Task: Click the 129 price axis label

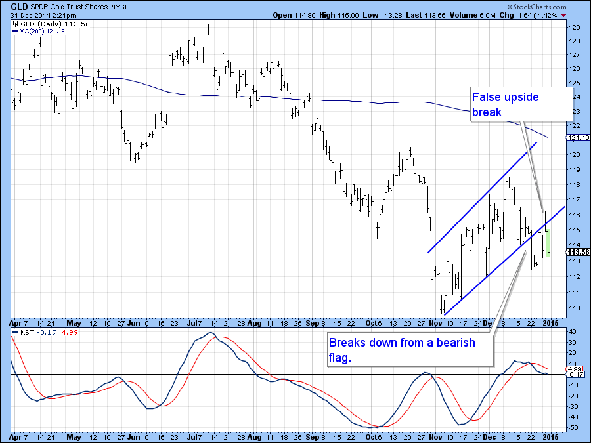Action: [x=575, y=28]
